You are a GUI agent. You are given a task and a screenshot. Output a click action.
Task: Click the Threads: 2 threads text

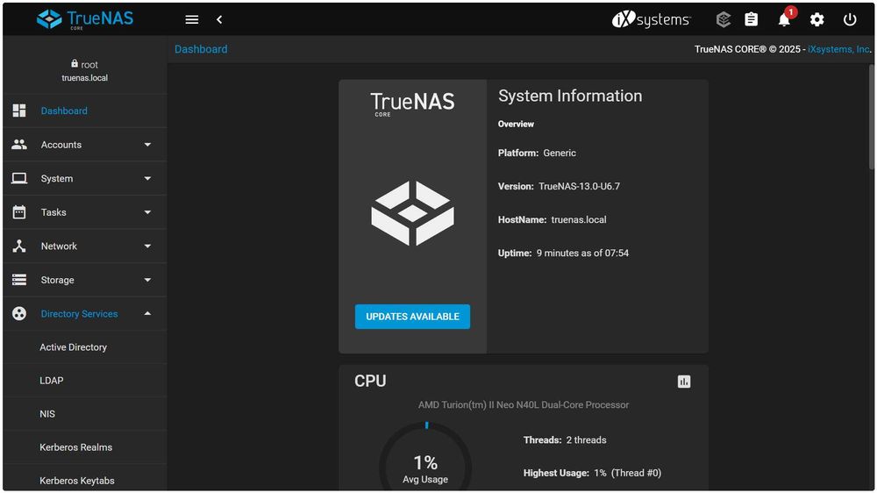[565, 439]
